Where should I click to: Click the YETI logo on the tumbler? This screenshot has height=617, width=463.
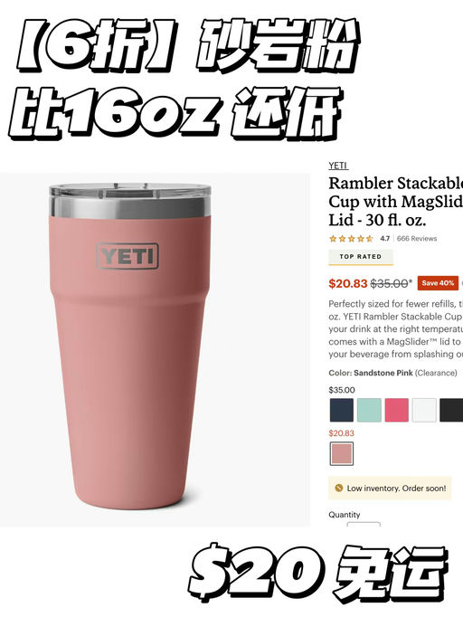click(x=128, y=256)
